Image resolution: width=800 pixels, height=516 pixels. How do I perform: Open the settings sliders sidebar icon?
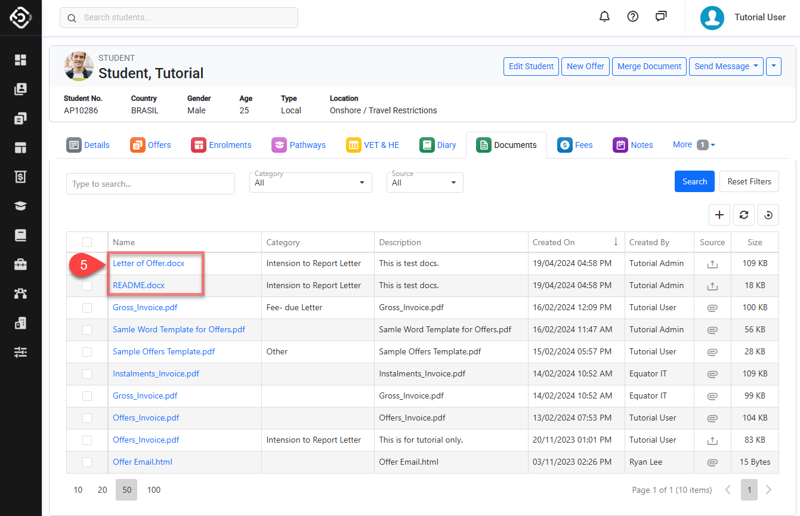pos(21,352)
